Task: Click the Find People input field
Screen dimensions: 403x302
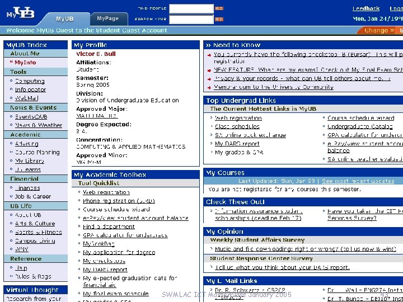Action: [191, 8]
